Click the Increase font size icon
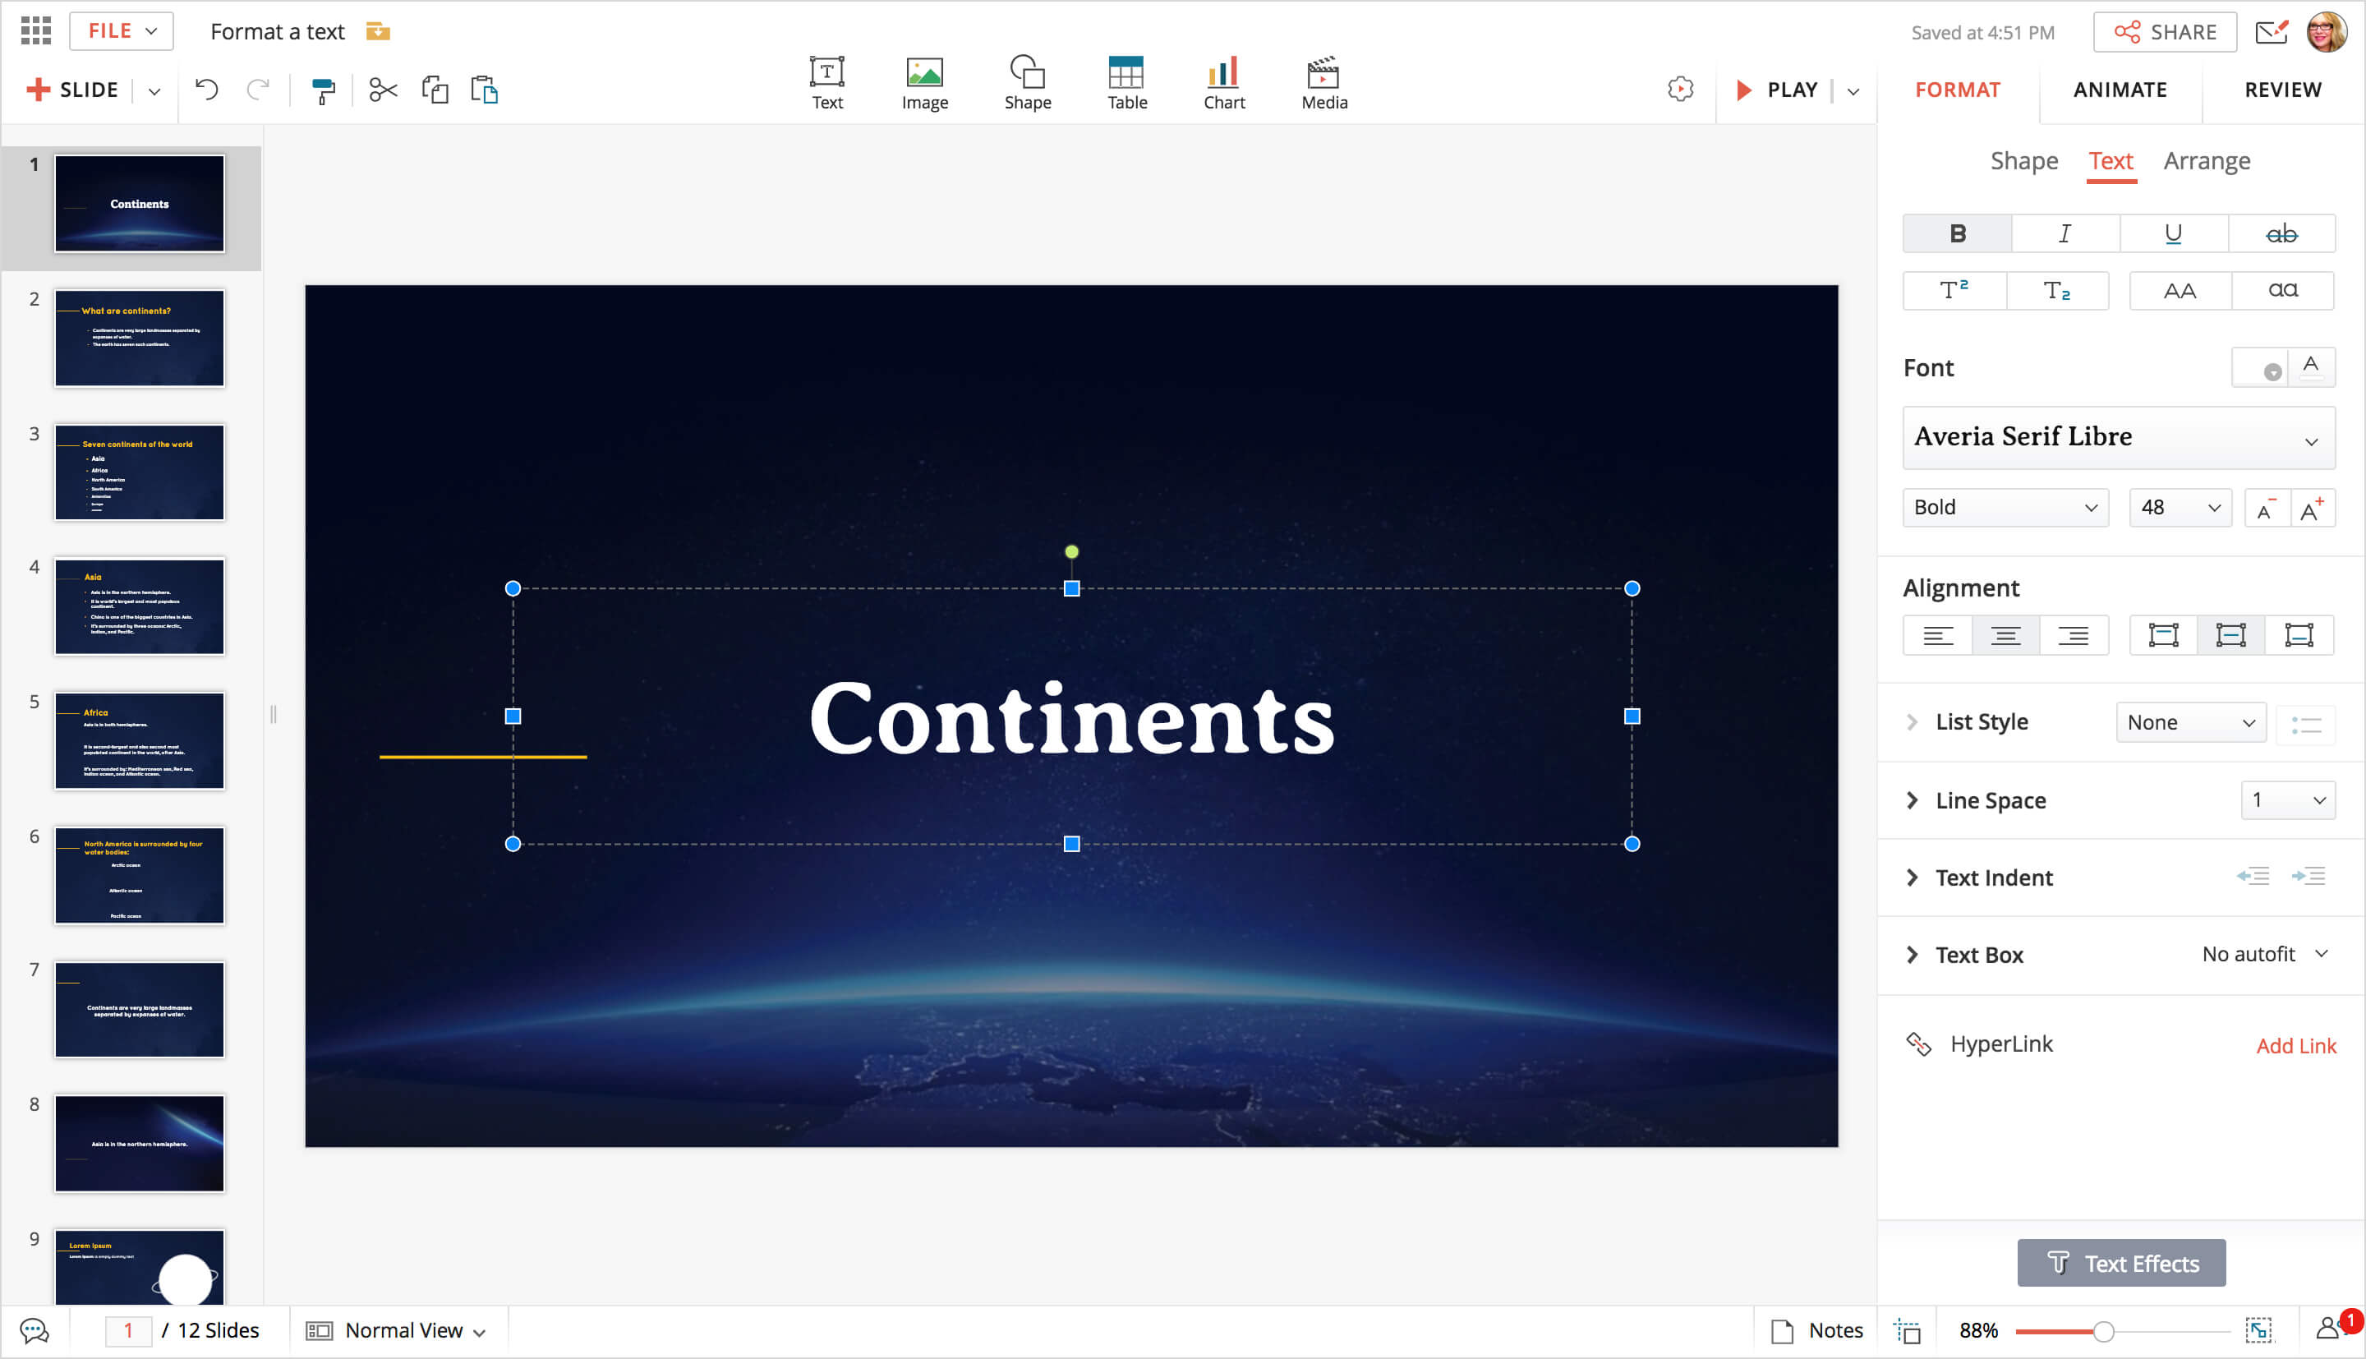Image resolution: width=2366 pixels, height=1359 pixels. click(2311, 509)
